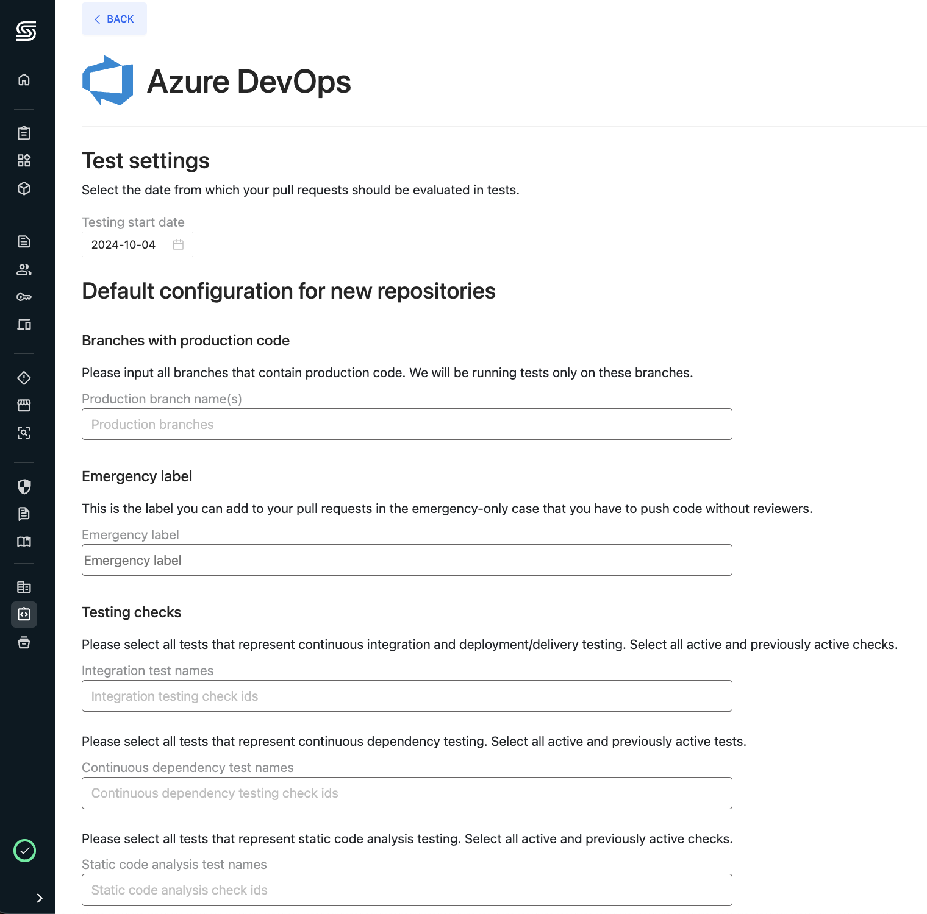Open the office building icon in the sidebar
This screenshot has height=914, width=927.
point(24,587)
